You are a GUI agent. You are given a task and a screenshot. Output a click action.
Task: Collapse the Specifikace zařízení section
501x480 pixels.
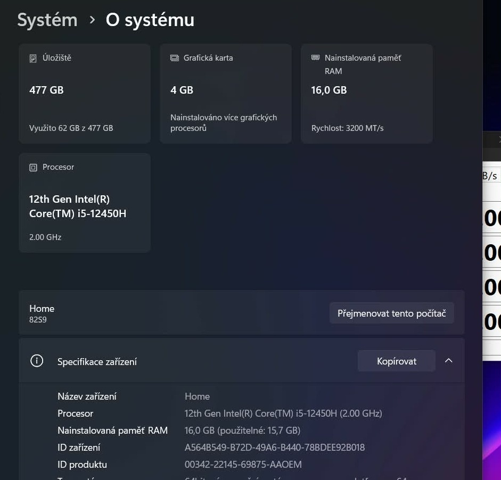coord(448,360)
